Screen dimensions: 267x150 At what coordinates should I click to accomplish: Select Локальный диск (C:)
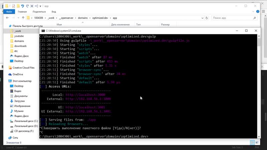point(26,121)
